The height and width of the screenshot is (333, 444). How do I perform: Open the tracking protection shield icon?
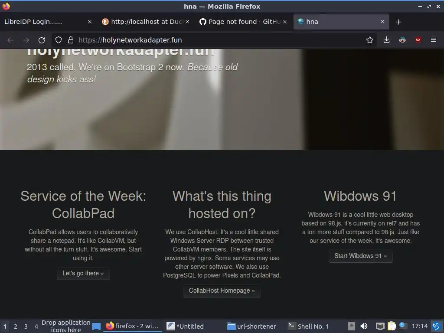(59, 40)
